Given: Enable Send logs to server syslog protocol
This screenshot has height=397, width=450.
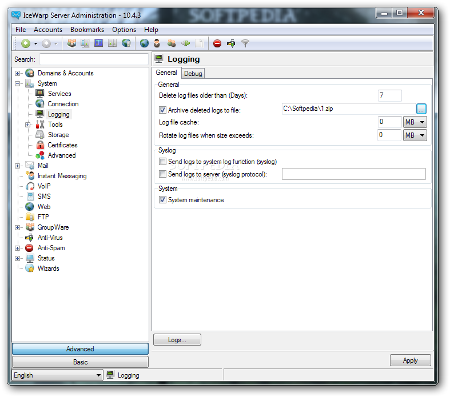Looking at the screenshot, I should (x=162, y=174).
